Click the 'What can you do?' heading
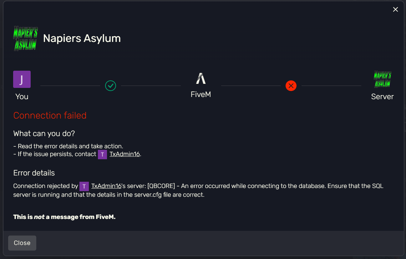This screenshot has height=259, width=406. coord(44,133)
